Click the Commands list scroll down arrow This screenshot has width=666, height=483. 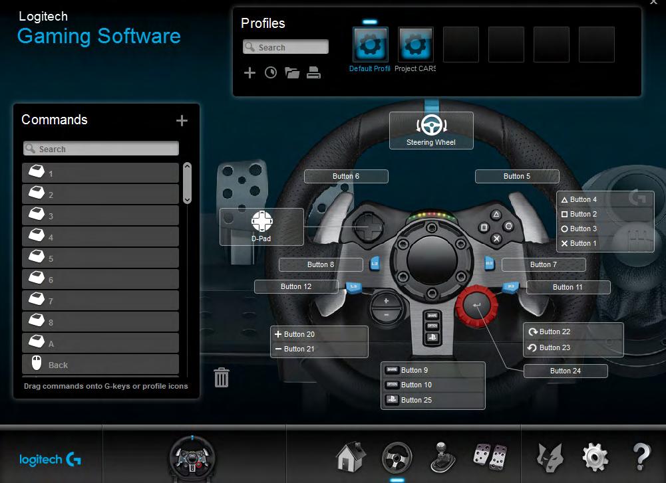(x=188, y=199)
